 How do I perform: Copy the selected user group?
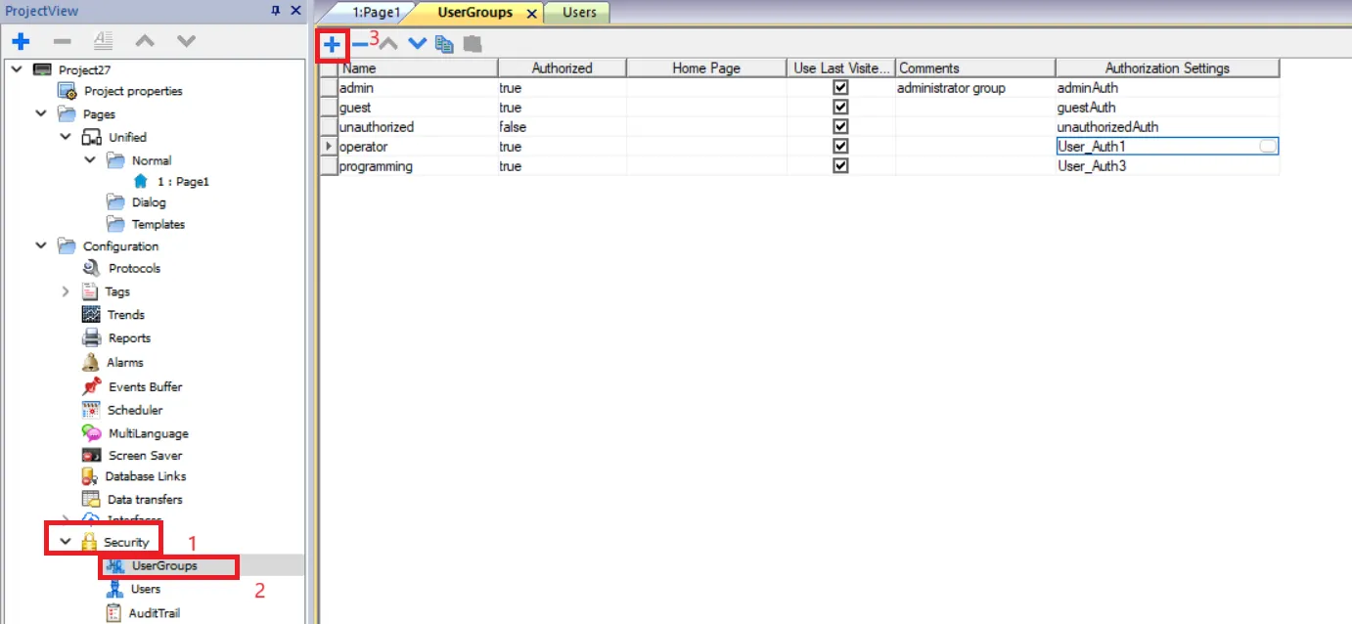point(445,44)
